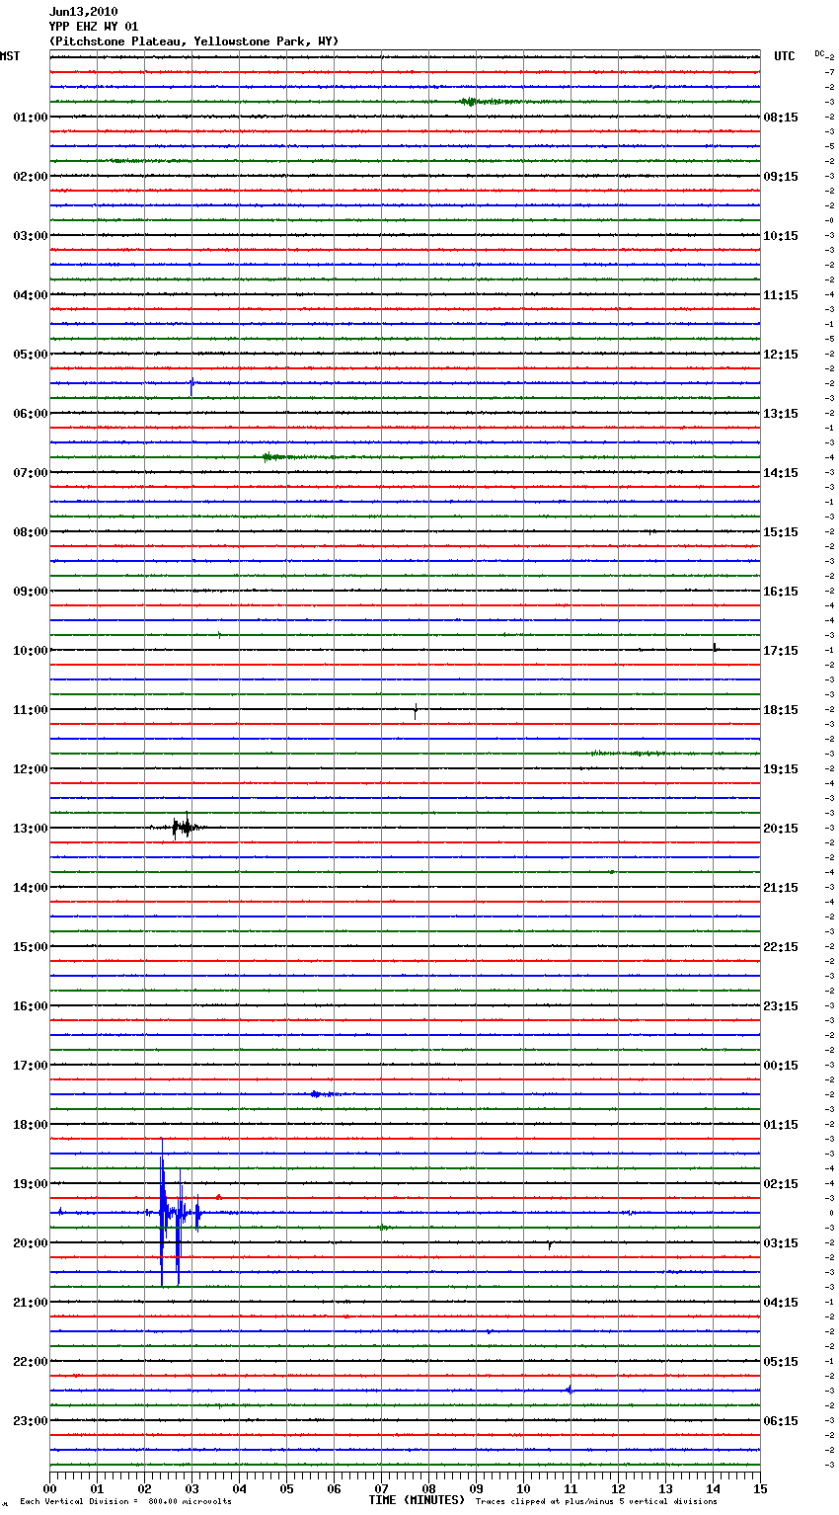This screenshot has height=1515, width=839.
Task: Click minute tick label 15 on bottom axis
Action: (760, 1488)
